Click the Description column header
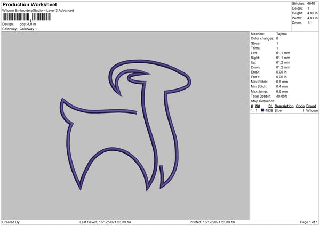The width and height of the screenshot is (320, 226). [284, 106]
